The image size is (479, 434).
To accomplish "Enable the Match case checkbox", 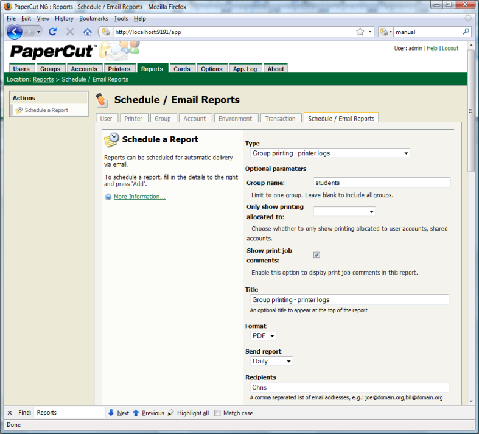I will point(217,413).
